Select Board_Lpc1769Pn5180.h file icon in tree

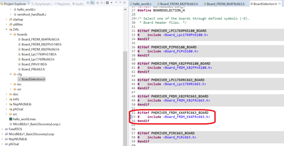pos(19,54)
